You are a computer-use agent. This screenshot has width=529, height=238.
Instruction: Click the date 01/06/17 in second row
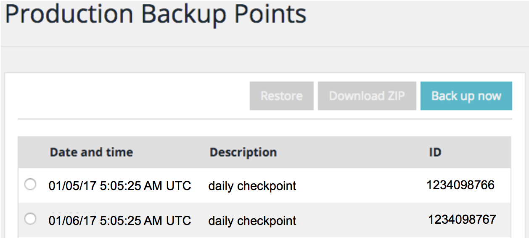click(72, 220)
